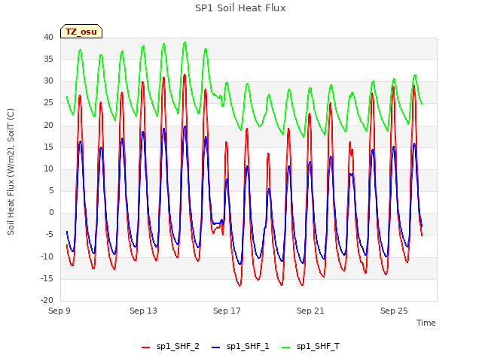Click the 0 y-axis tick label
This screenshot has height=361, width=482.
pyautogui.click(x=51, y=212)
